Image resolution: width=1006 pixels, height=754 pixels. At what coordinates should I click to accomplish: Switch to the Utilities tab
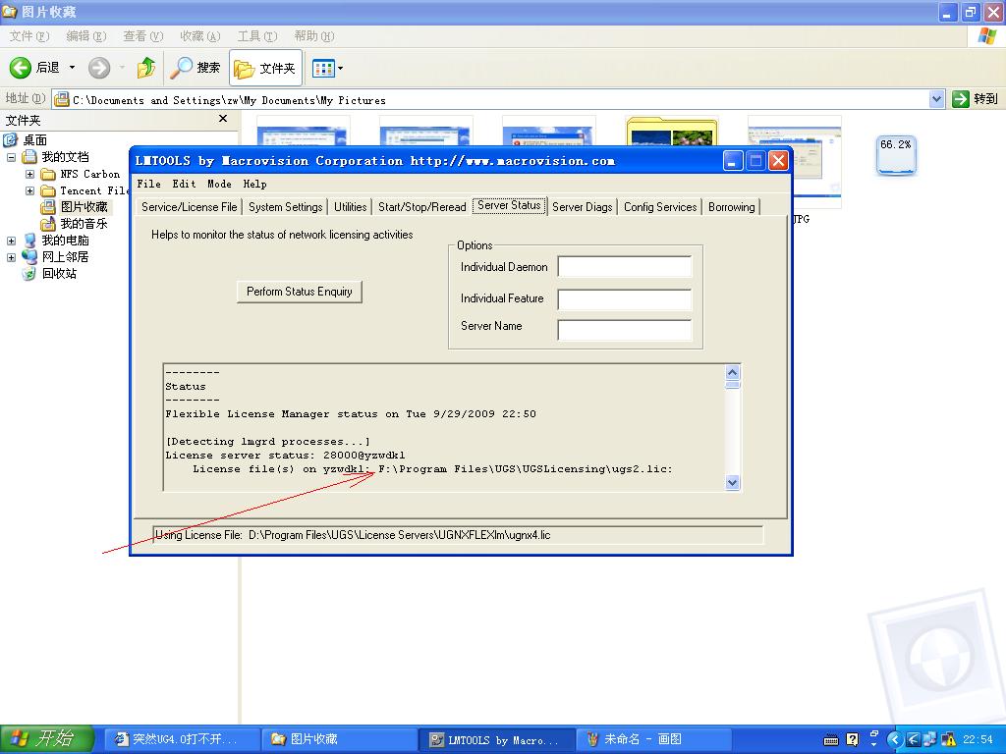[x=351, y=206]
